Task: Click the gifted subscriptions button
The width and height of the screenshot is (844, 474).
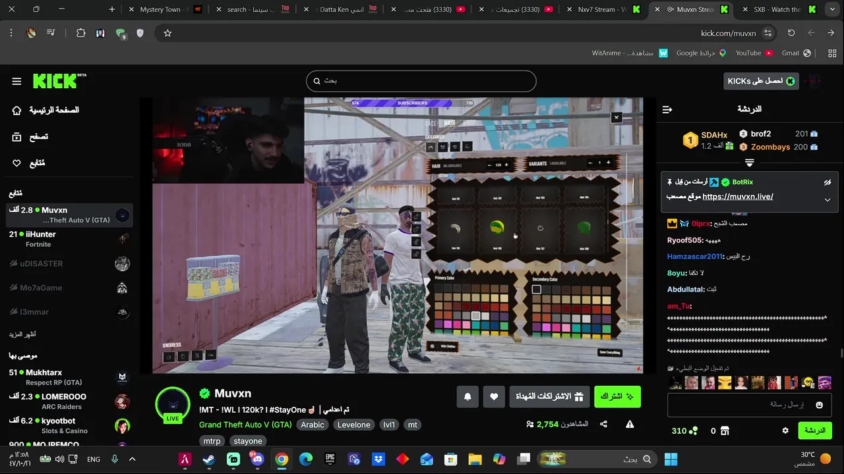Action: click(x=549, y=396)
